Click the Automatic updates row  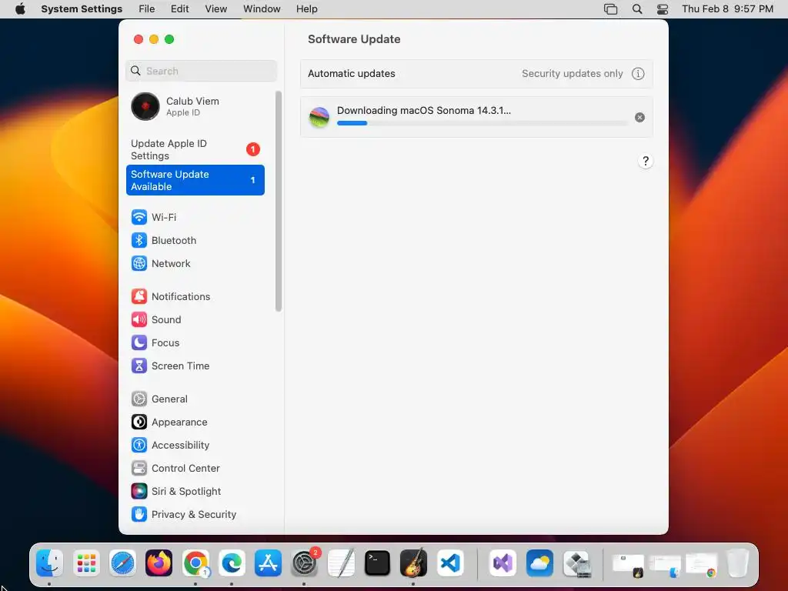[476, 74]
